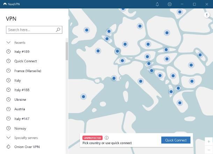
Task: Zoom in the map with plus button
Action: 209,141
